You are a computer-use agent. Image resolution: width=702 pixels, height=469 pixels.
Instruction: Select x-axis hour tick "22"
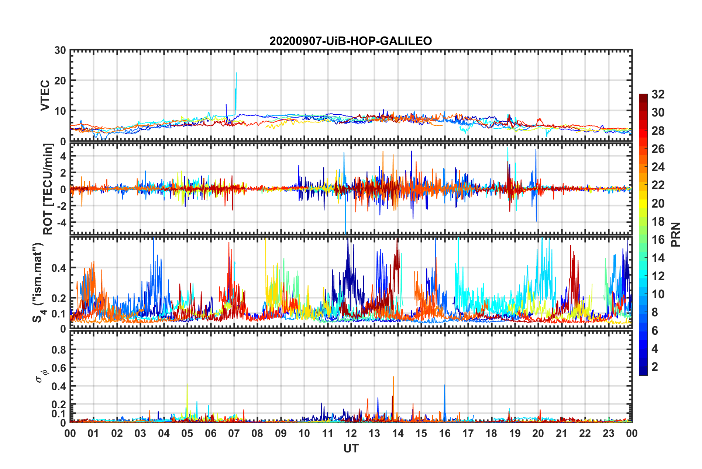(x=585, y=433)
